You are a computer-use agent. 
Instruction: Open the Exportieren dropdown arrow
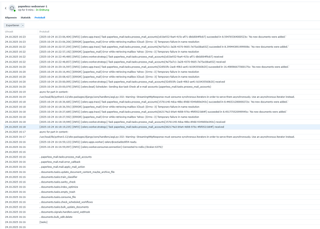23,25
